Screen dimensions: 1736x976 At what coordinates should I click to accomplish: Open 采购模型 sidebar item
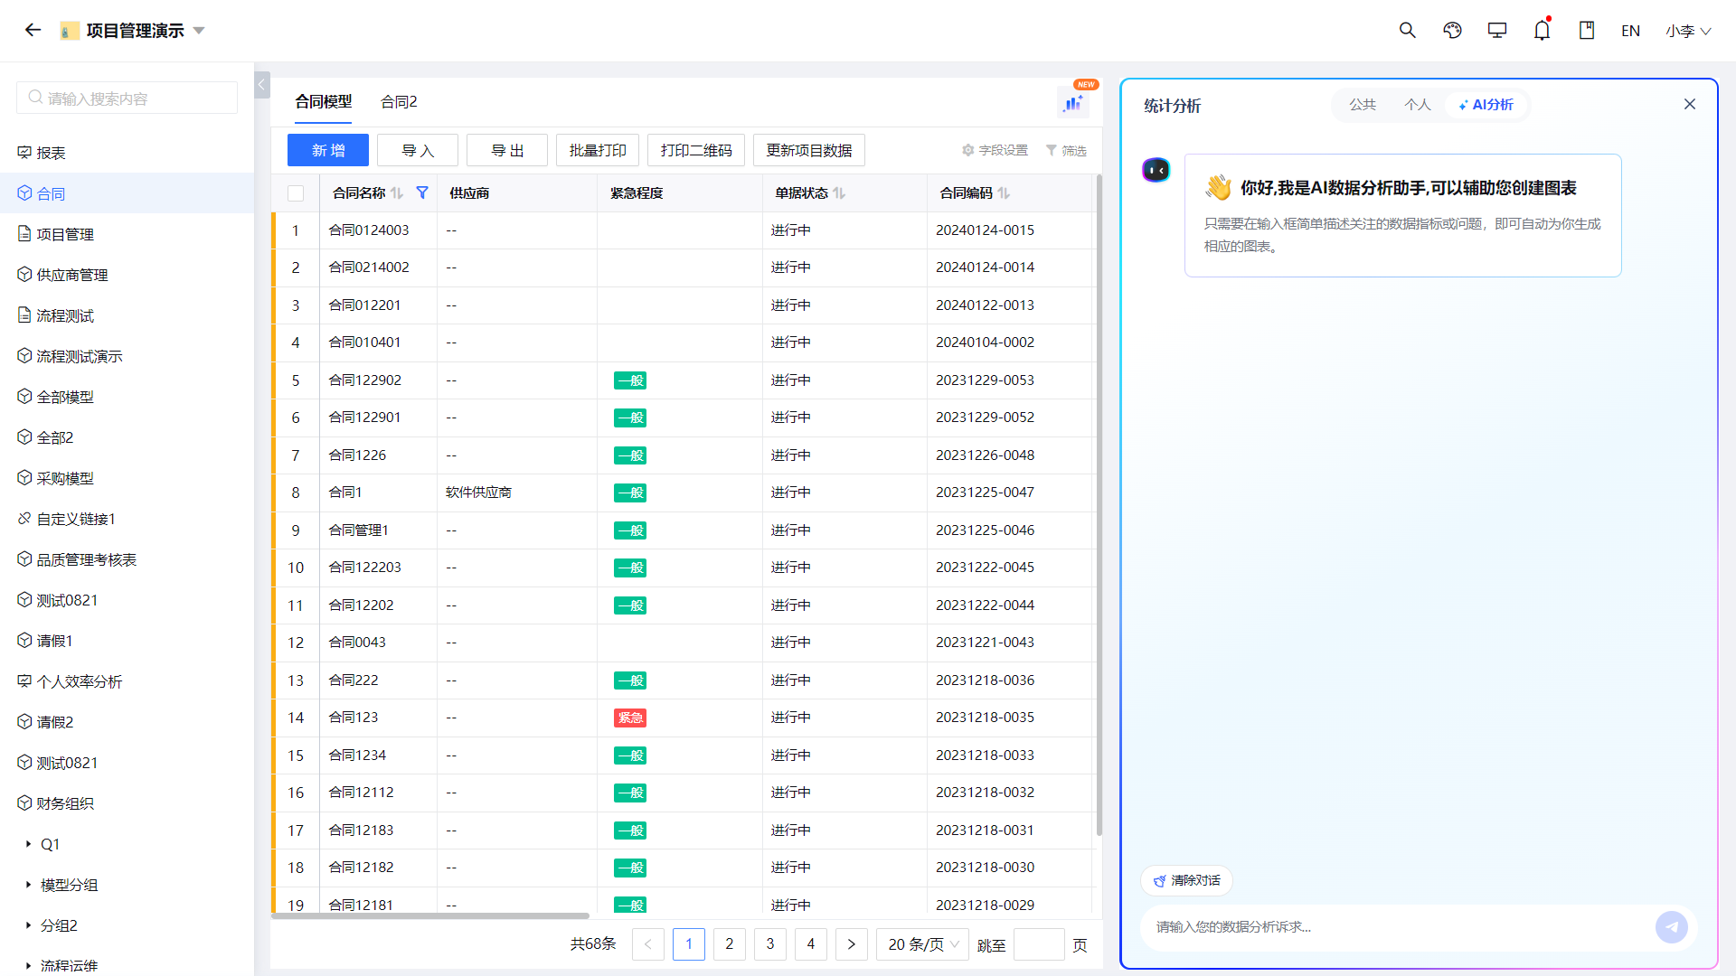click(127, 478)
